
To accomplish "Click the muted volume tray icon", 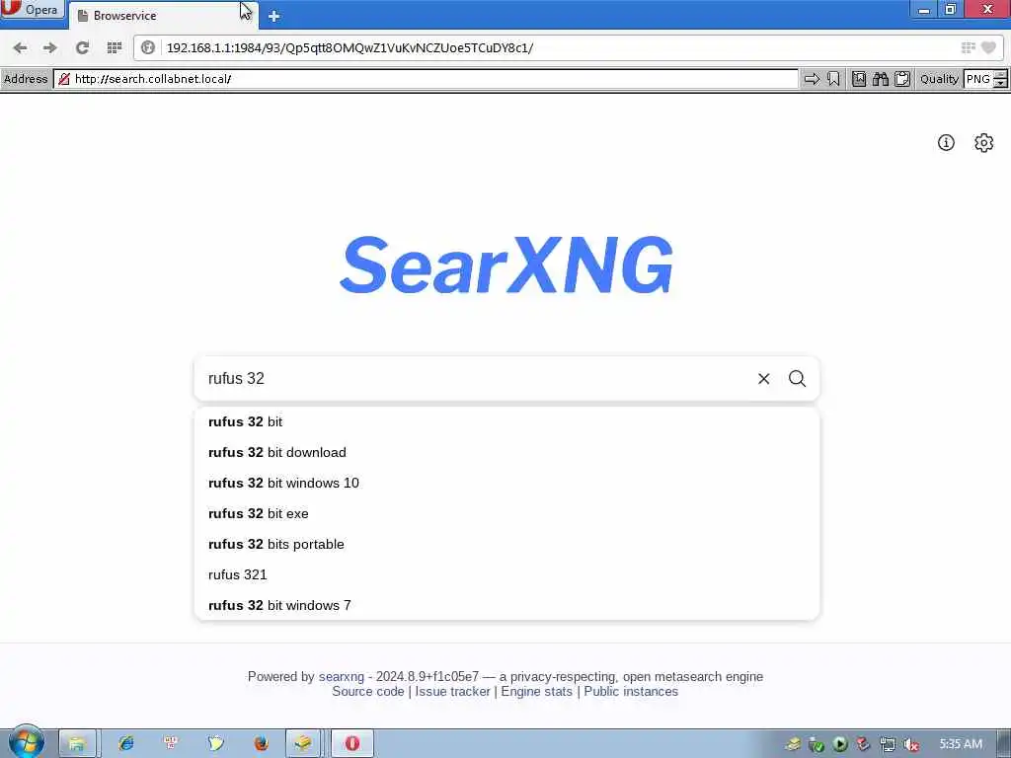I will (x=911, y=744).
